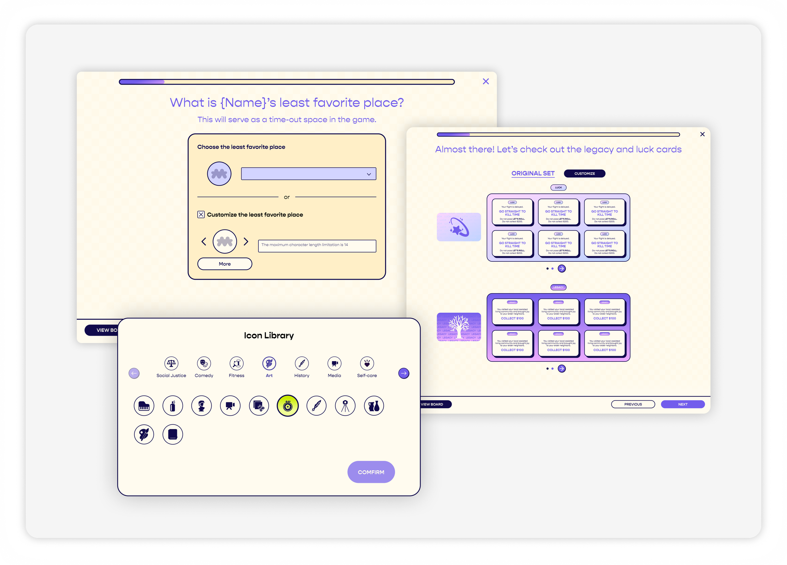Viewport: 787px width, 565px height.
Task: Click the COMFIRM button
Action: tap(371, 472)
